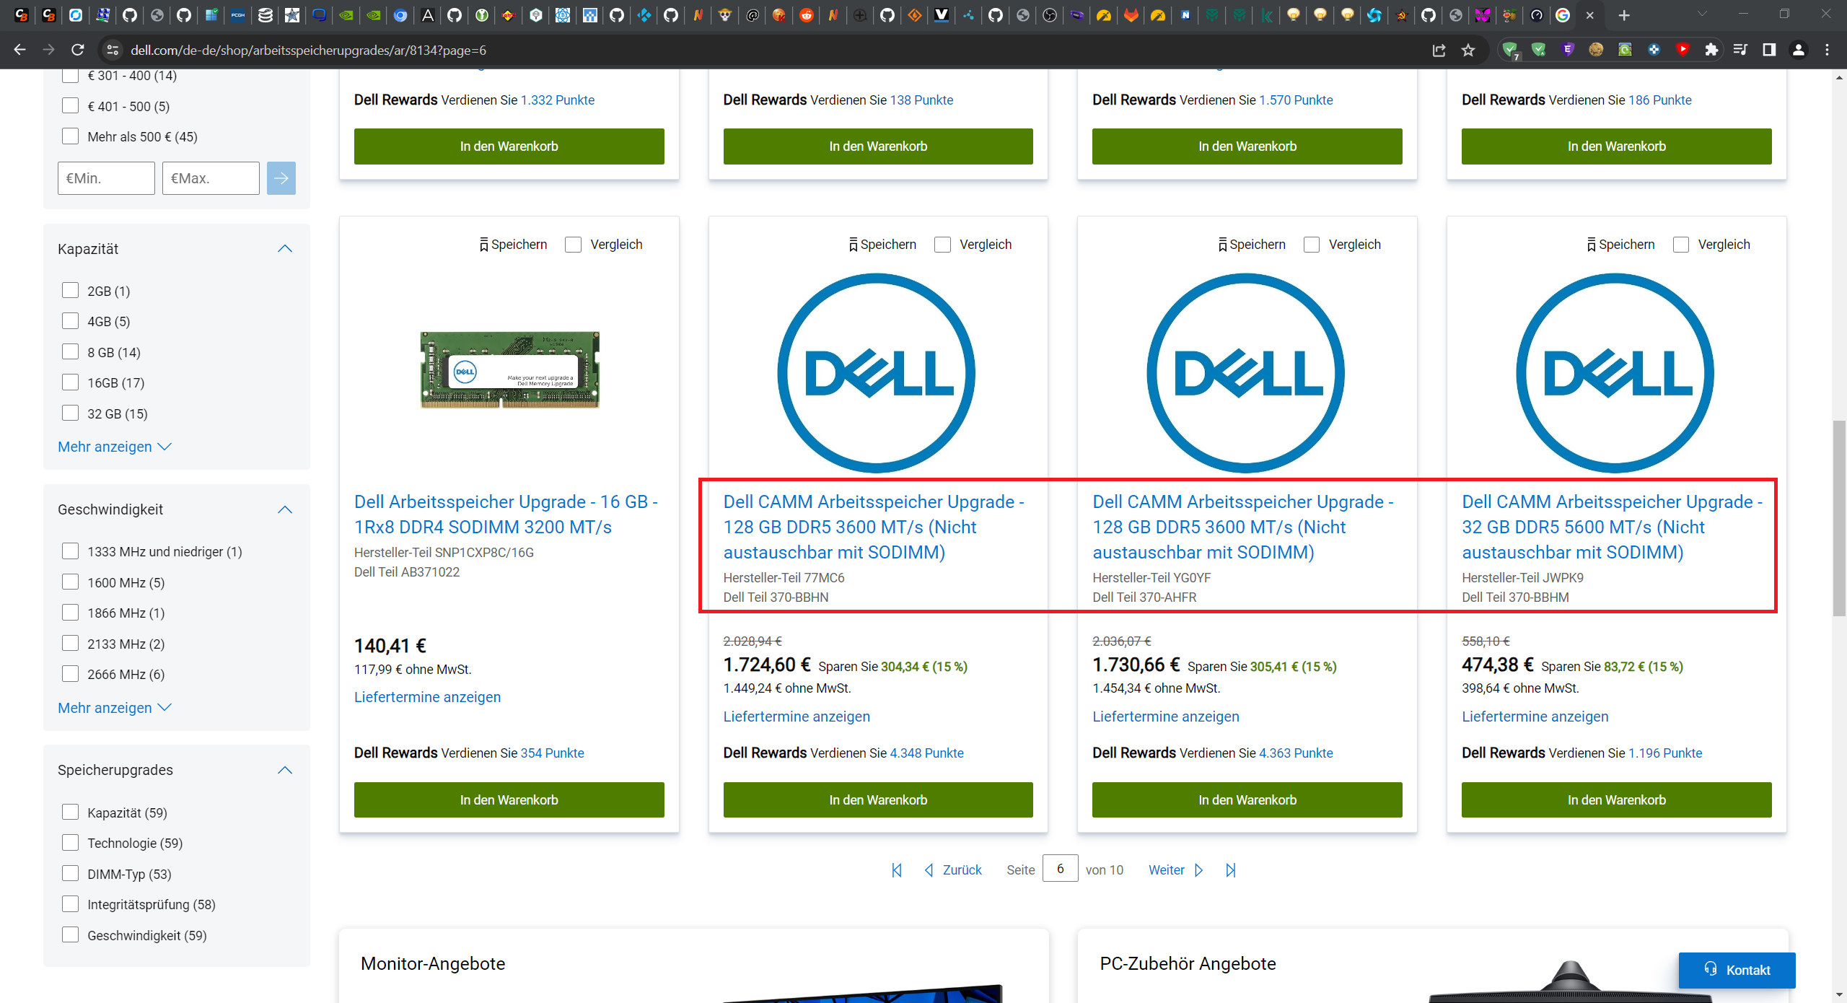This screenshot has width=1847, height=1003.
Task: Collapse the Speicherupgrades filter section
Action: pyautogui.click(x=285, y=770)
